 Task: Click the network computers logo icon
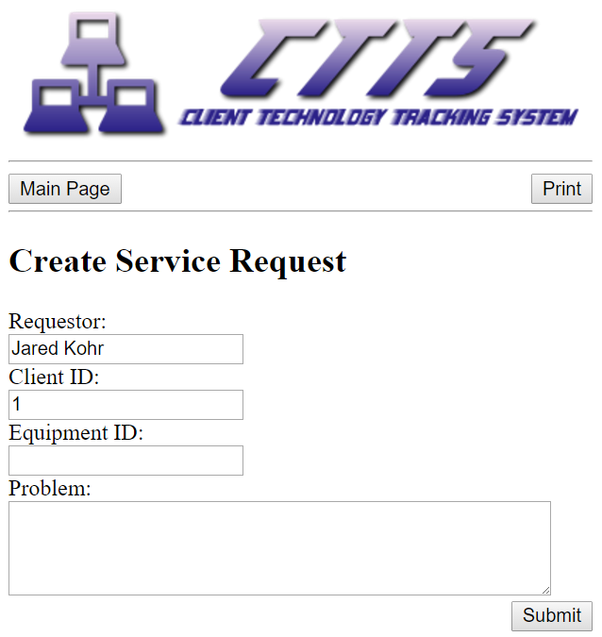(94, 73)
